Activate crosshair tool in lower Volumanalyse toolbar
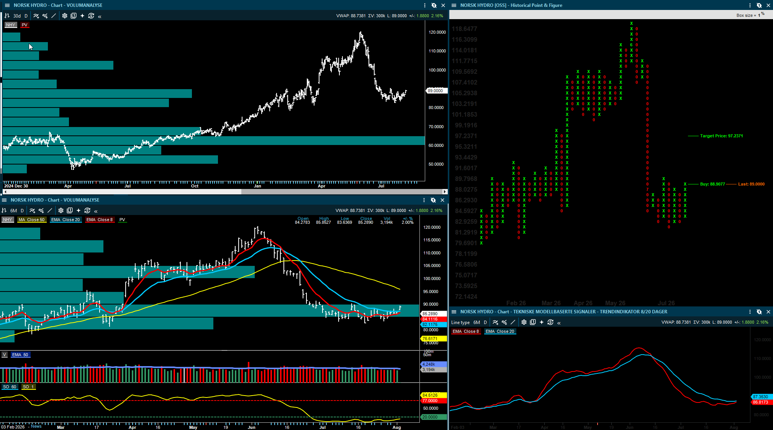This screenshot has height=430, width=773. pos(79,210)
